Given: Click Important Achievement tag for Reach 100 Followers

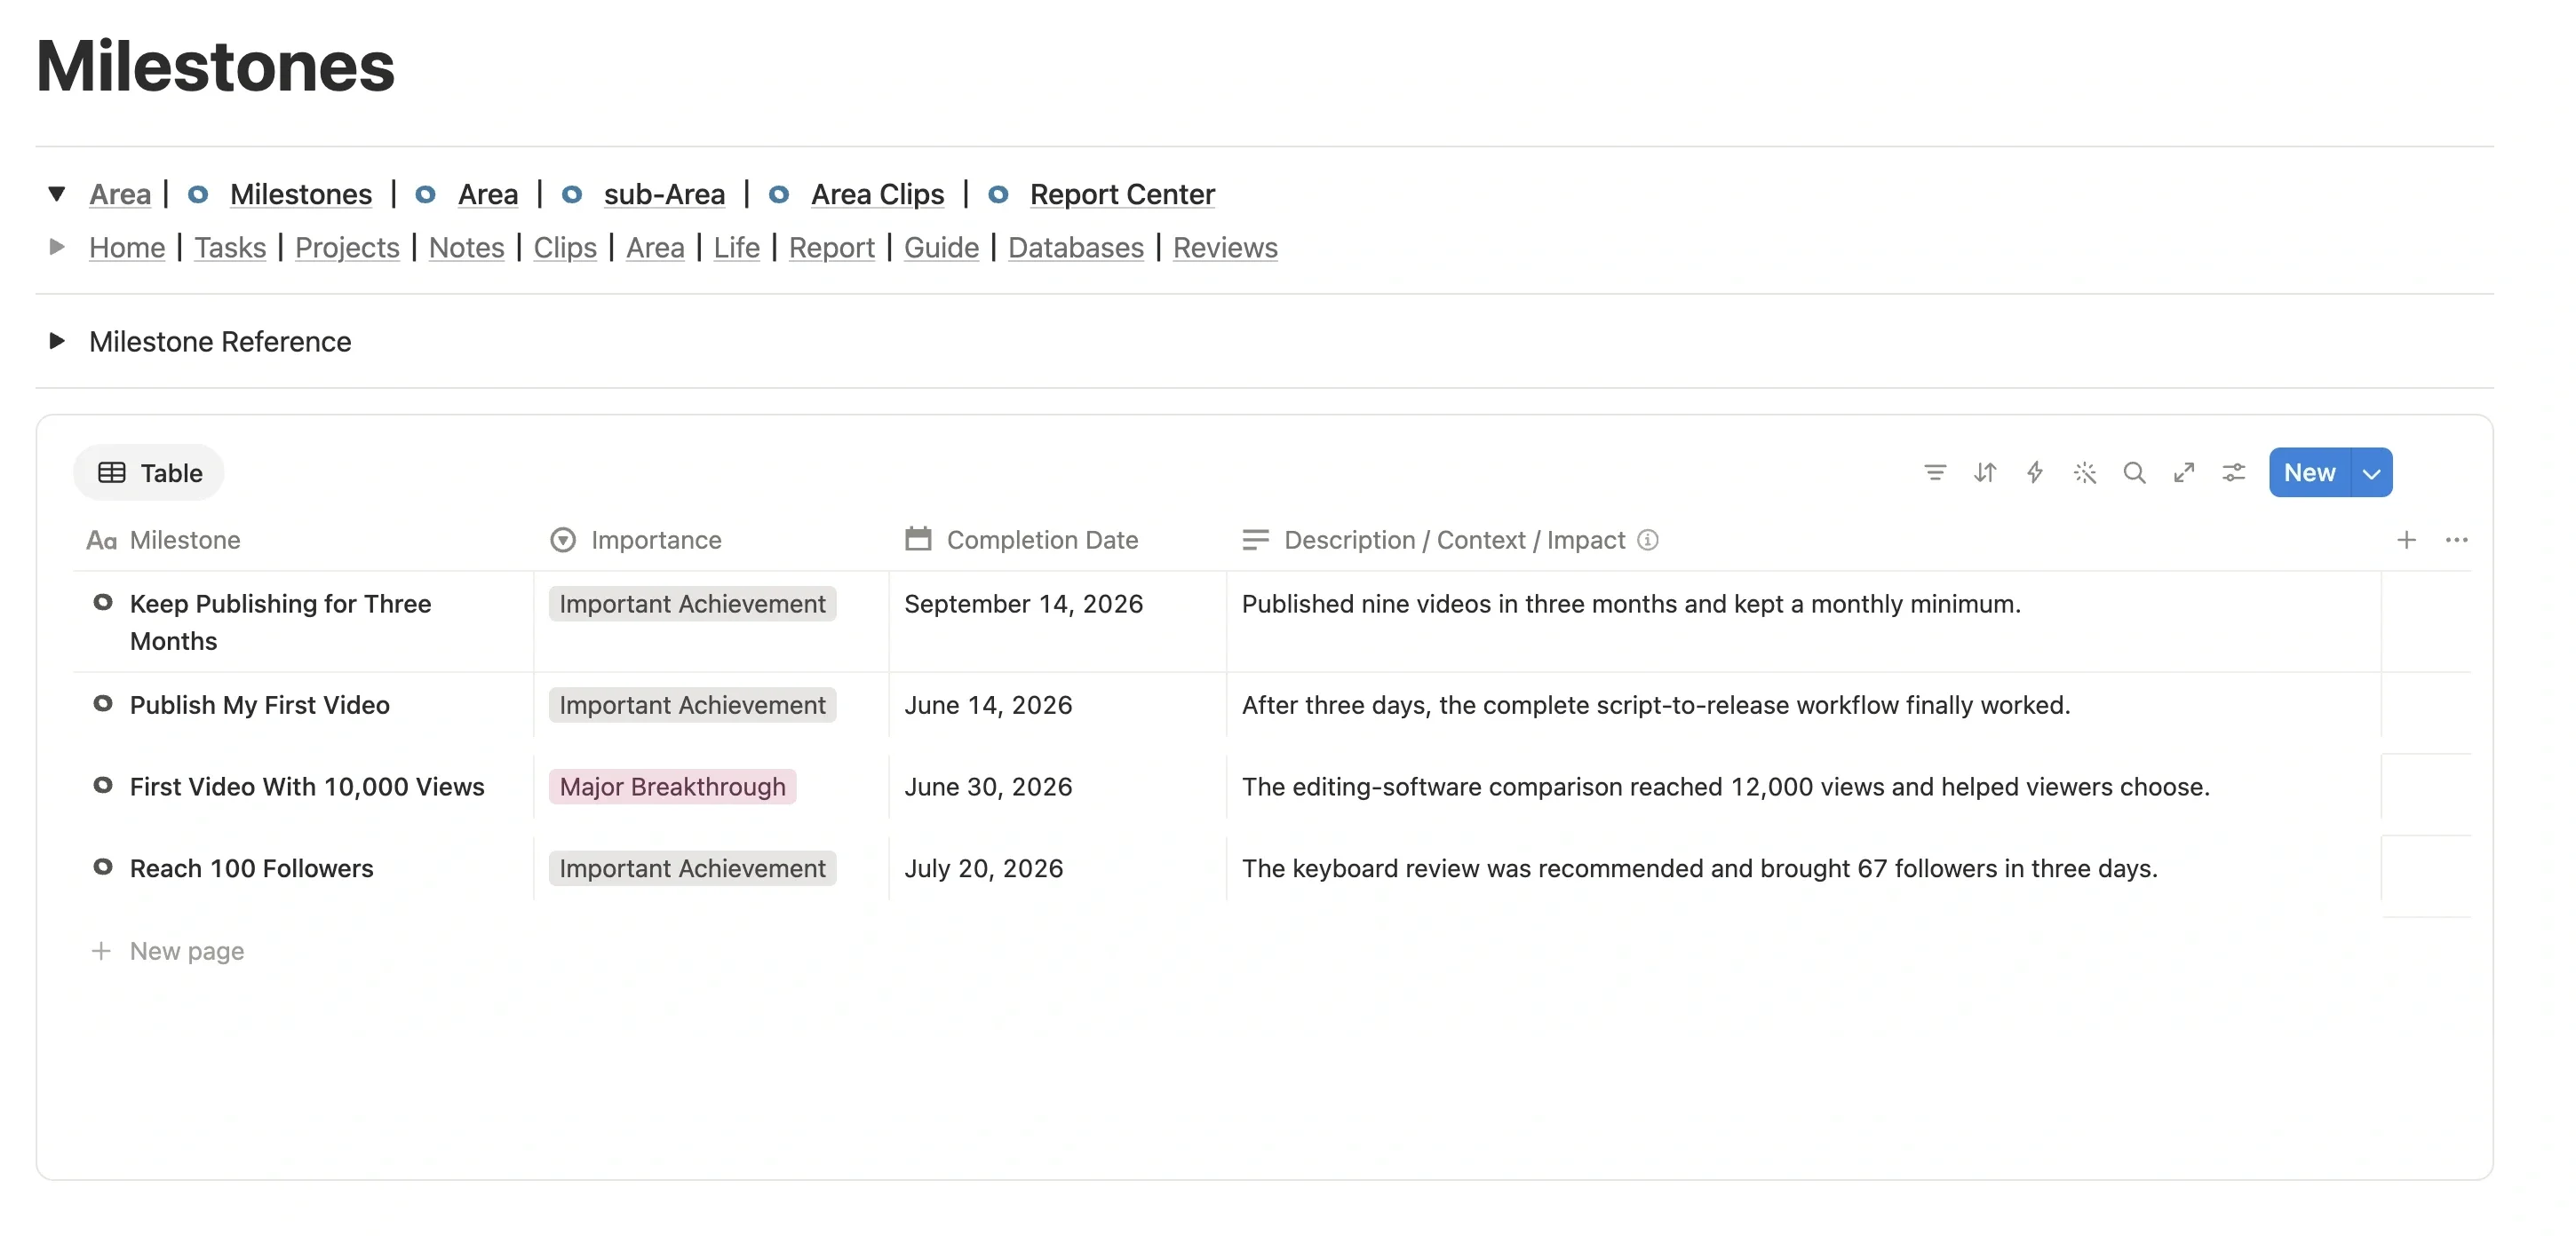Looking at the screenshot, I should pos(692,868).
